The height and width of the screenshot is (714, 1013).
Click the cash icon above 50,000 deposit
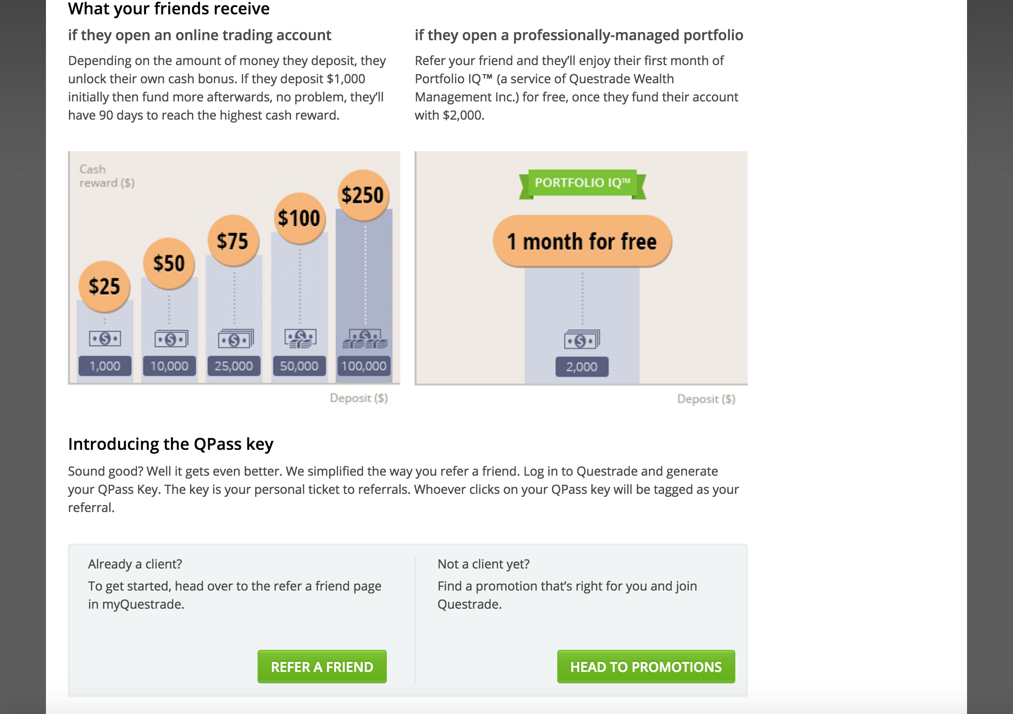300,338
